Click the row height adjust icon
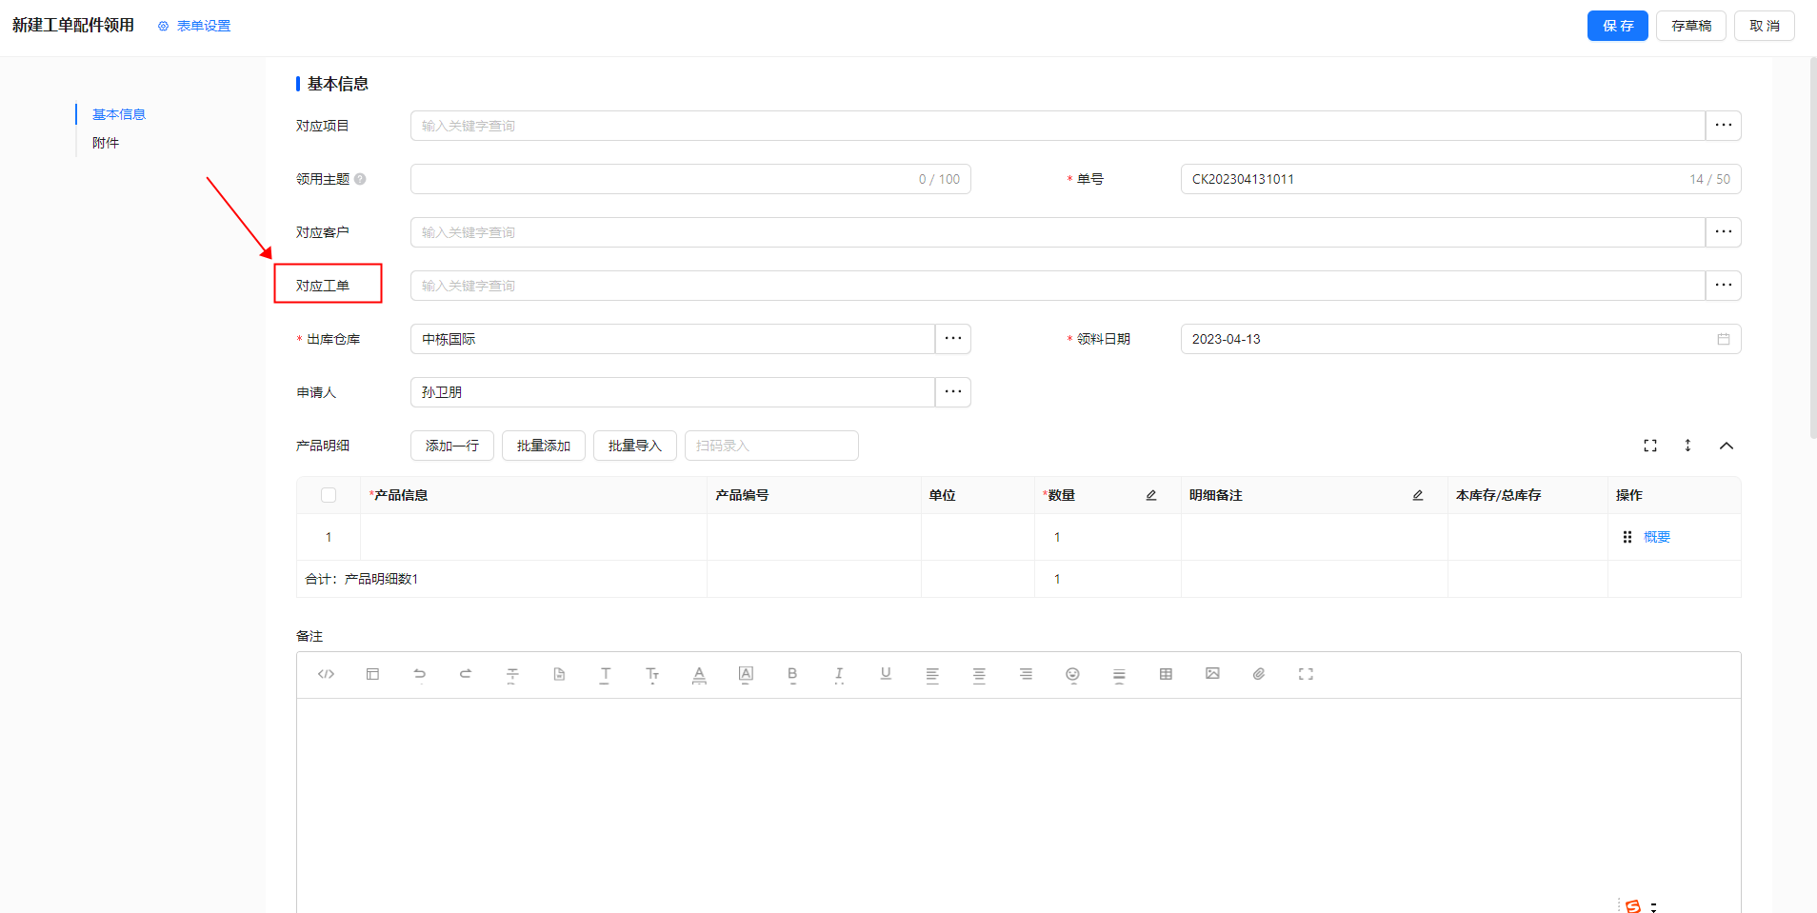The width and height of the screenshot is (1817, 913). [x=1687, y=446]
